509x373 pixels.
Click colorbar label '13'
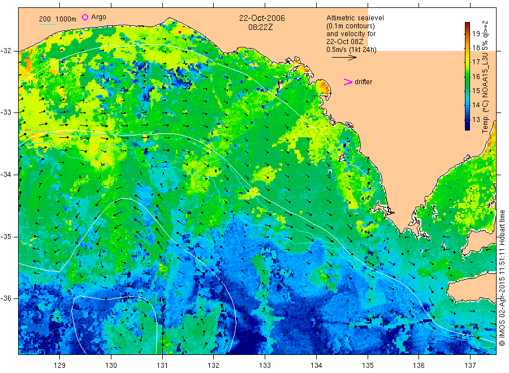[x=476, y=119]
